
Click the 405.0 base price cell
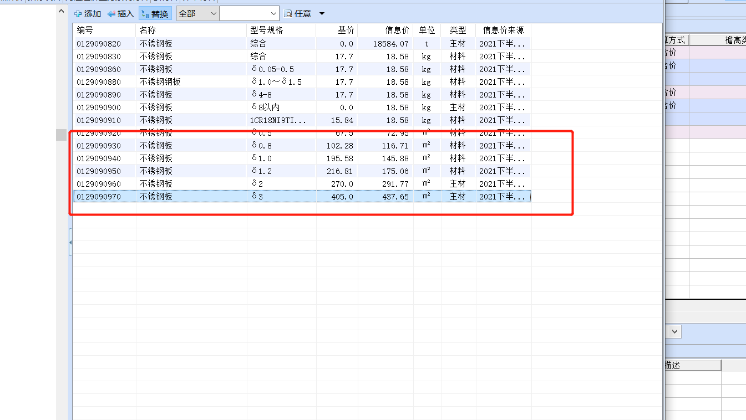pyautogui.click(x=337, y=197)
